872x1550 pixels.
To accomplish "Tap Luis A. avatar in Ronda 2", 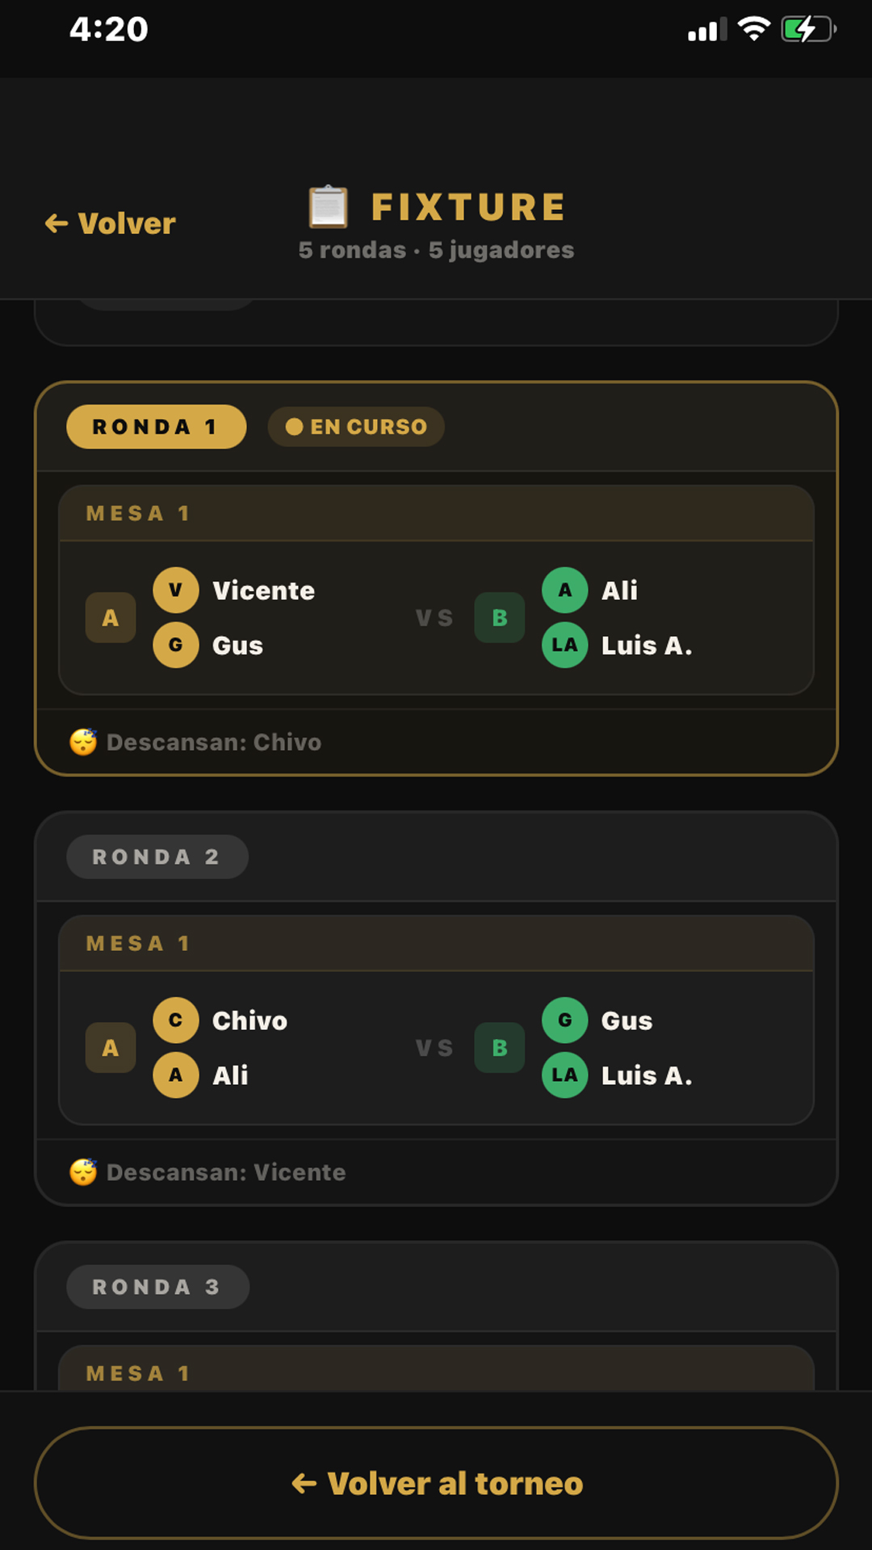I will pos(565,1075).
